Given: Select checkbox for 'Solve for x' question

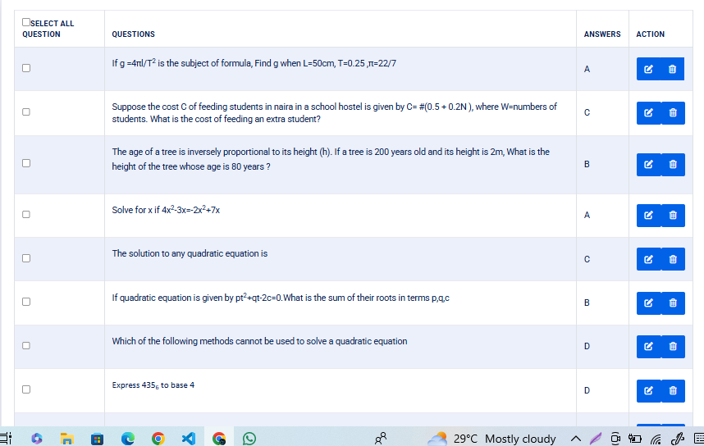Looking at the screenshot, I should [x=26, y=215].
